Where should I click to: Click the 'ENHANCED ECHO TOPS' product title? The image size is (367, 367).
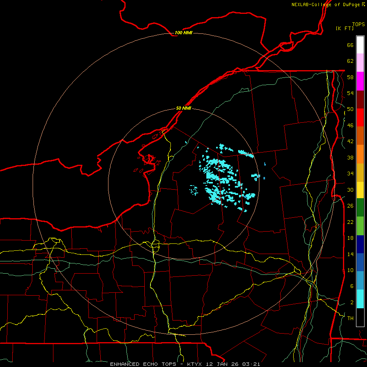point(143,364)
